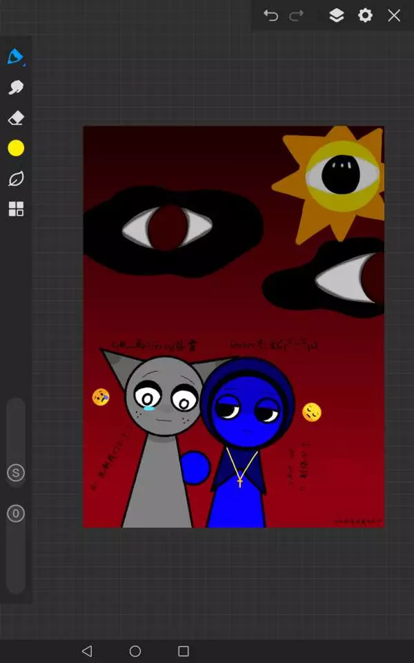Choose the eraser tool
The height and width of the screenshot is (663, 414).
tap(16, 119)
